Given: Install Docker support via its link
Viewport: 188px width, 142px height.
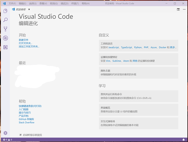Looking at the screenshot, I should (x=162, y=48).
